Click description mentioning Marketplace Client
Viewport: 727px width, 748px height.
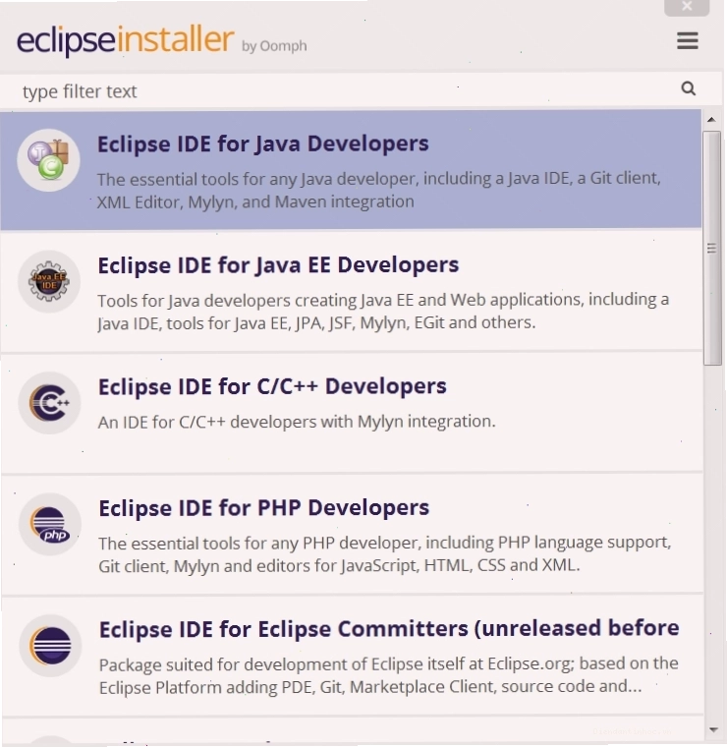pyautogui.click(x=388, y=675)
